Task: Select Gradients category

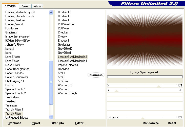Action: [x=11, y=32]
